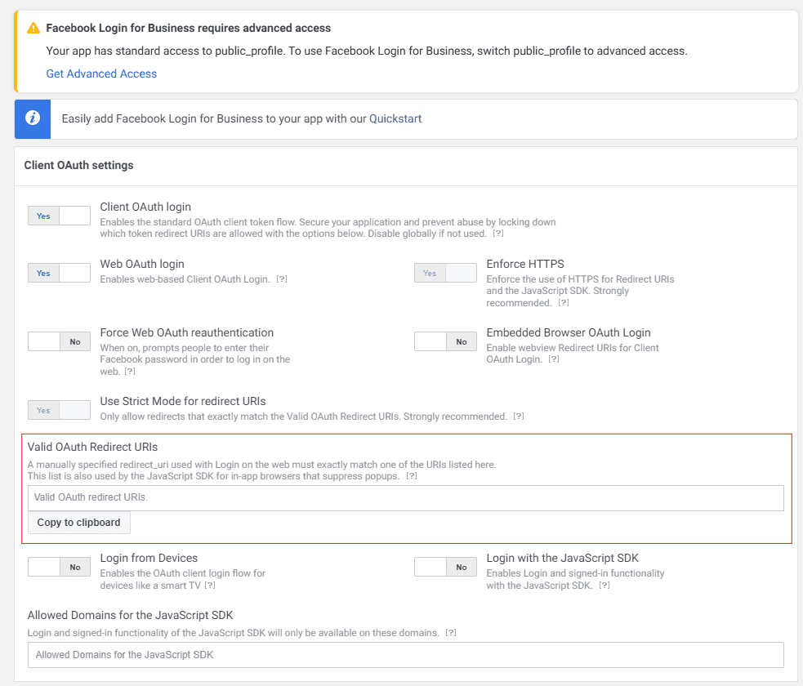Open help tooltip for Valid OAuth Redirect URIs
This screenshot has width=803, height=686.
[412, 476]
